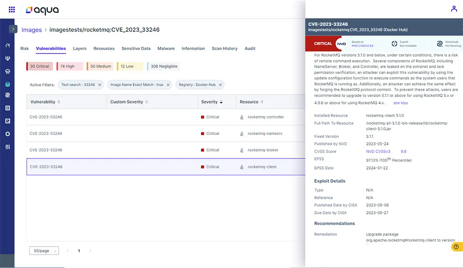The height and width of the screenshot is (268, 463).
Task: Click the NVD badge in details panel
Action: click(x=342, y=43)
